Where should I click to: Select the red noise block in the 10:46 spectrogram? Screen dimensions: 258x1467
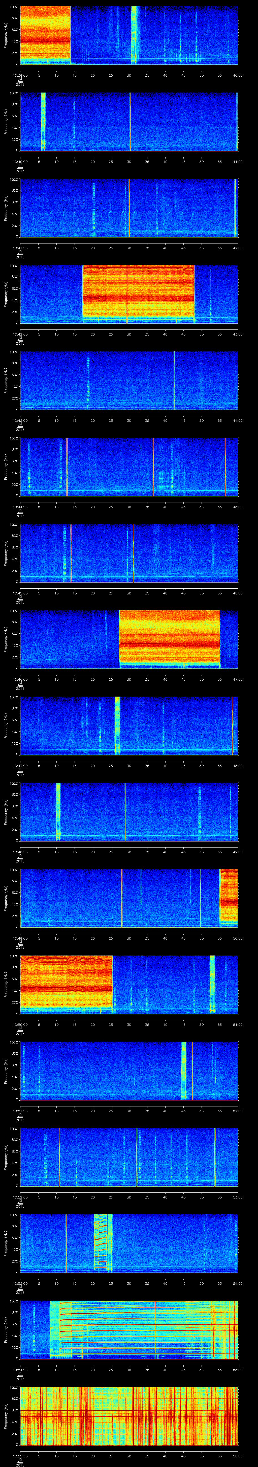pos(170,638)
